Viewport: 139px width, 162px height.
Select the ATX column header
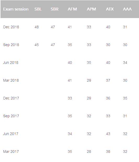[x=110, y=9]
